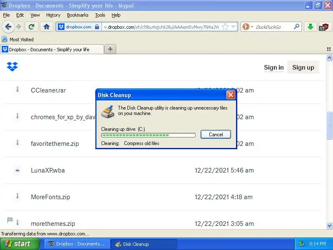Image resolution: width=333 pixels, height=250 pixels.
Task: Open the Bookmarks menu
Action: (78, 15)
